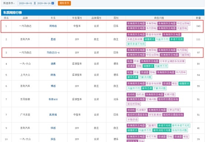Open the 朗逸 car series link

point(53,75)
